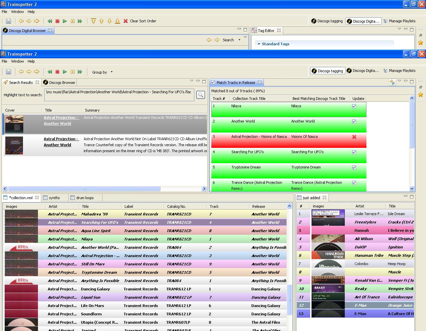
Task: Open the Search dropdown arrow in Discogs Digital Browser
Action: pyautogui.click(x=239, y=40)
